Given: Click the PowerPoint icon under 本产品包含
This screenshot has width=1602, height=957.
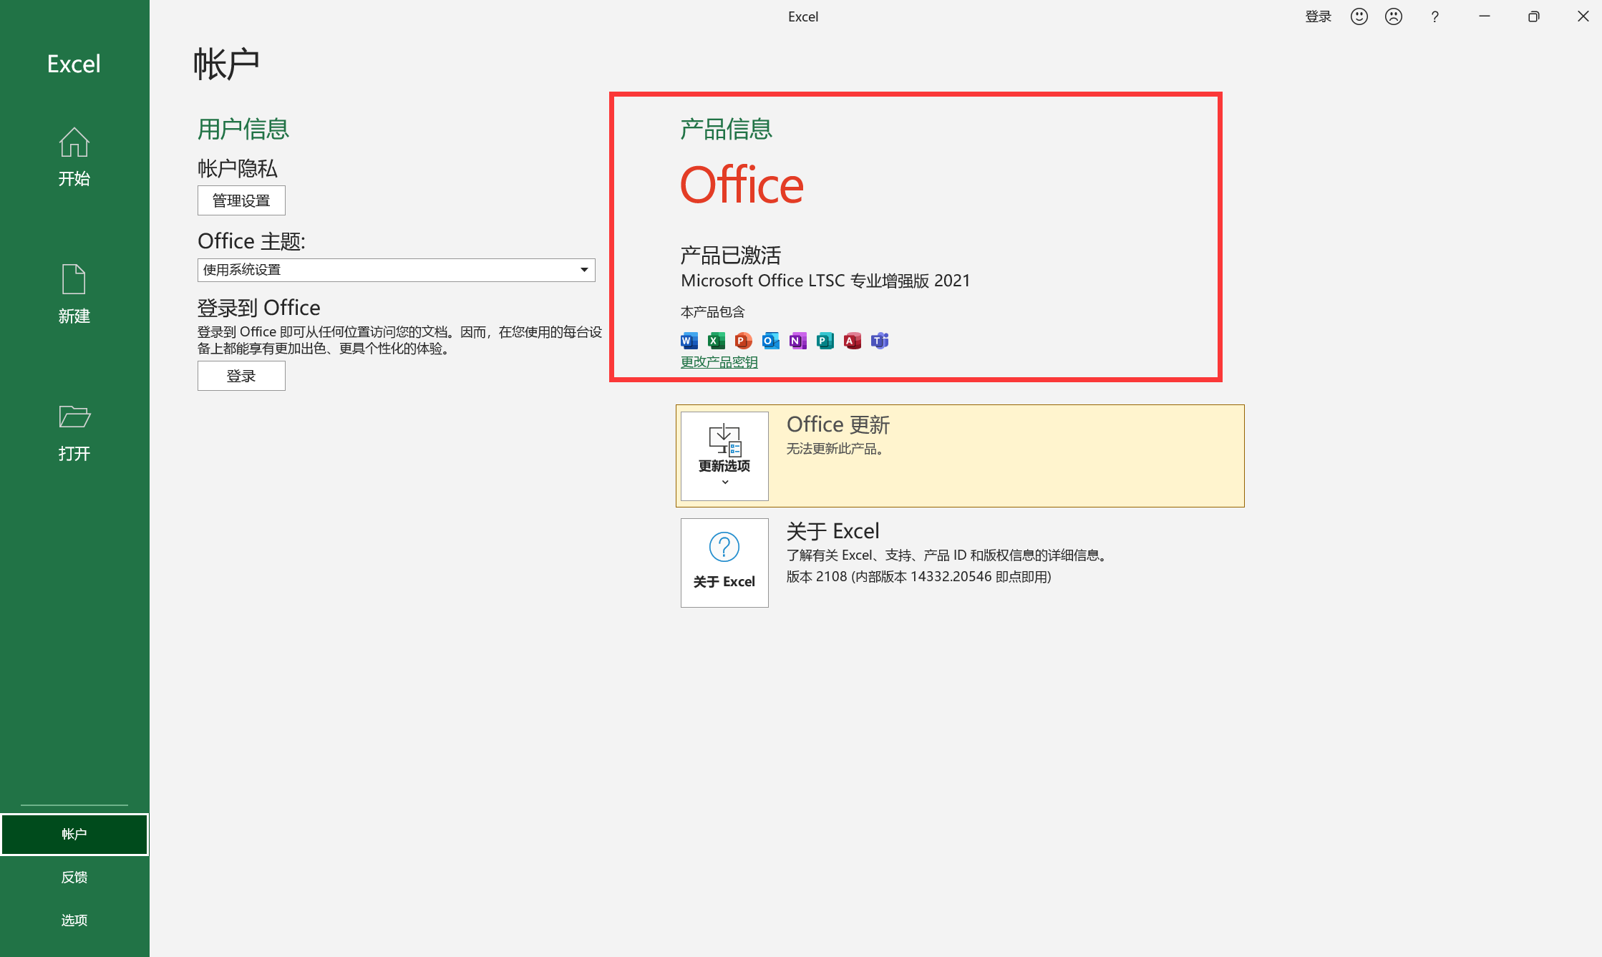Looking at the screenshot, I should (743, 341).
